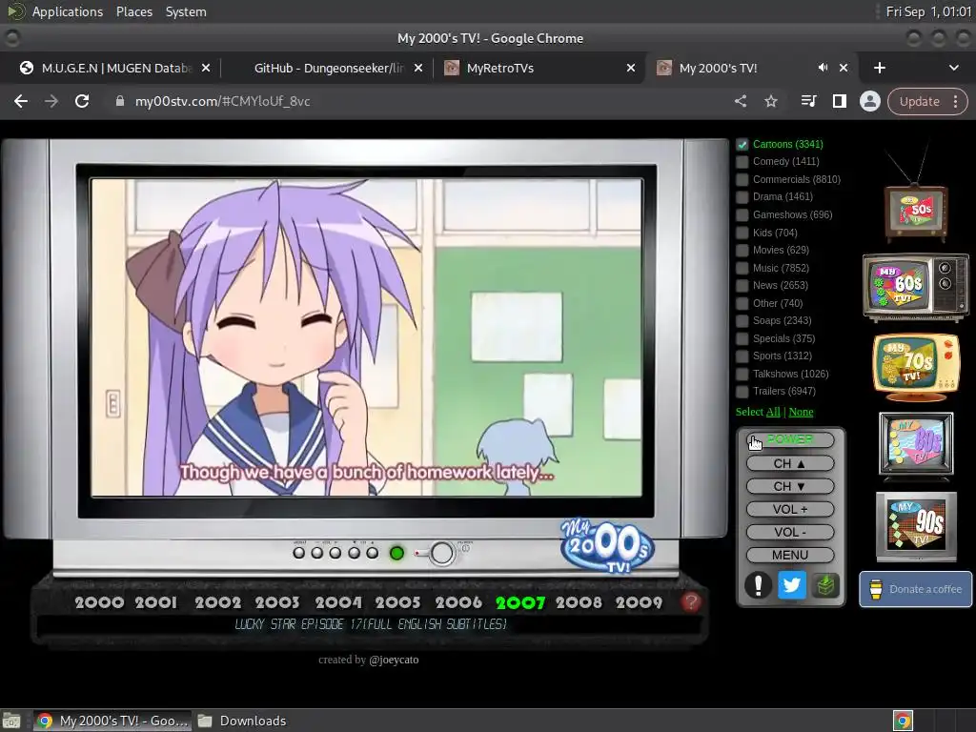Check the Music category
The width and height of the screenshot is (976, 732).
tap(742, 268)
